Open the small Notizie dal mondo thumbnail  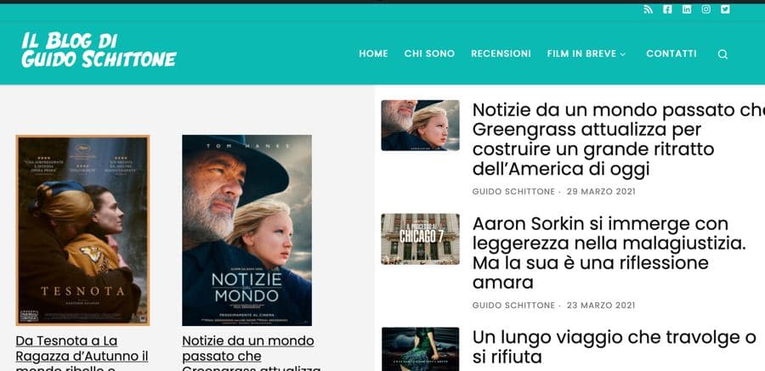420,126
